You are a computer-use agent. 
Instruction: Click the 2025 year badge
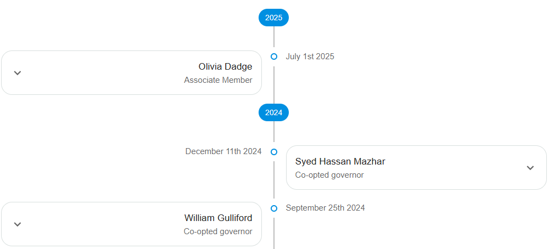[273, 18]
